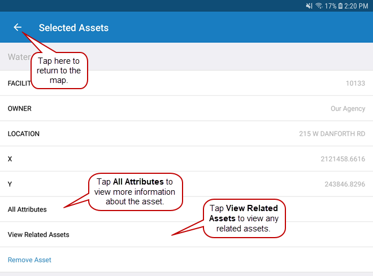Tap the Y field label
373x276 pixels.
point(10,184)
